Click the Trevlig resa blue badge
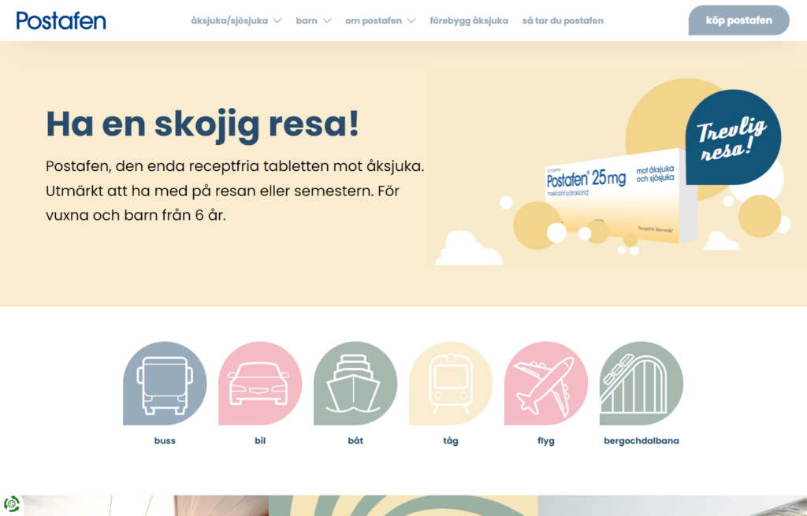Viewport: 807px width, 516px height. (733, 137)
